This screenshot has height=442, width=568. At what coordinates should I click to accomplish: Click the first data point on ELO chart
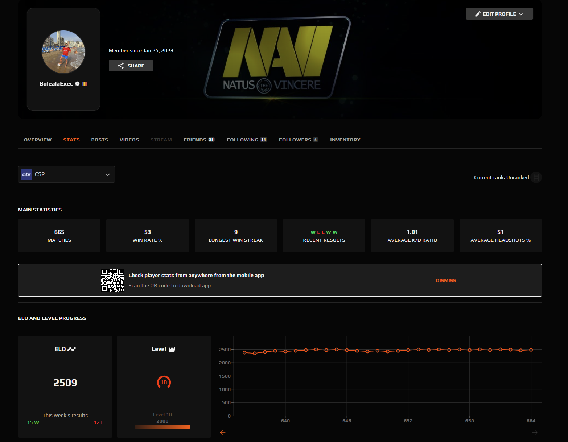(x=244, y=352)
